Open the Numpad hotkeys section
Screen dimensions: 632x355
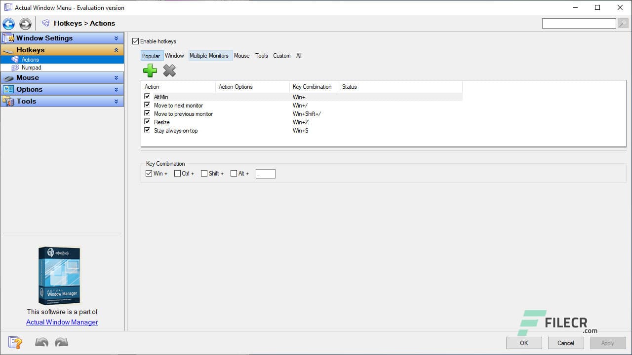point(31,68)
